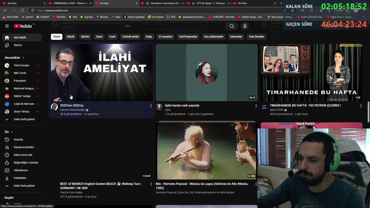Image resolution: width=370 pixels, height=208 pixels.
Task: Reload the page in browser toolbar
Action: 22,10
